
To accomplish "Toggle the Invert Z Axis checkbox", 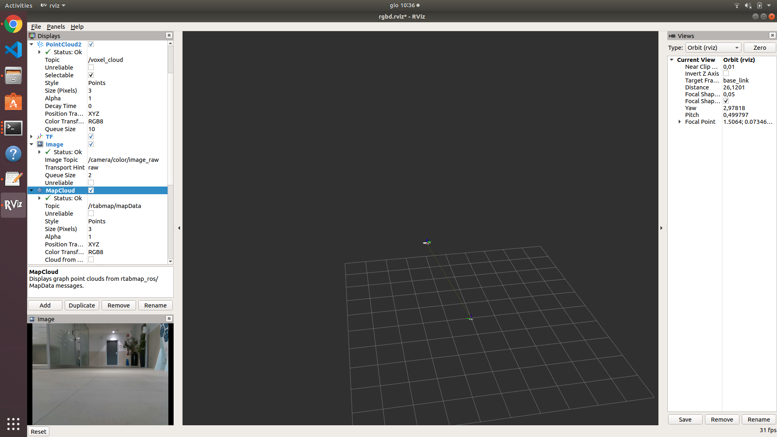I will [726, 74].
